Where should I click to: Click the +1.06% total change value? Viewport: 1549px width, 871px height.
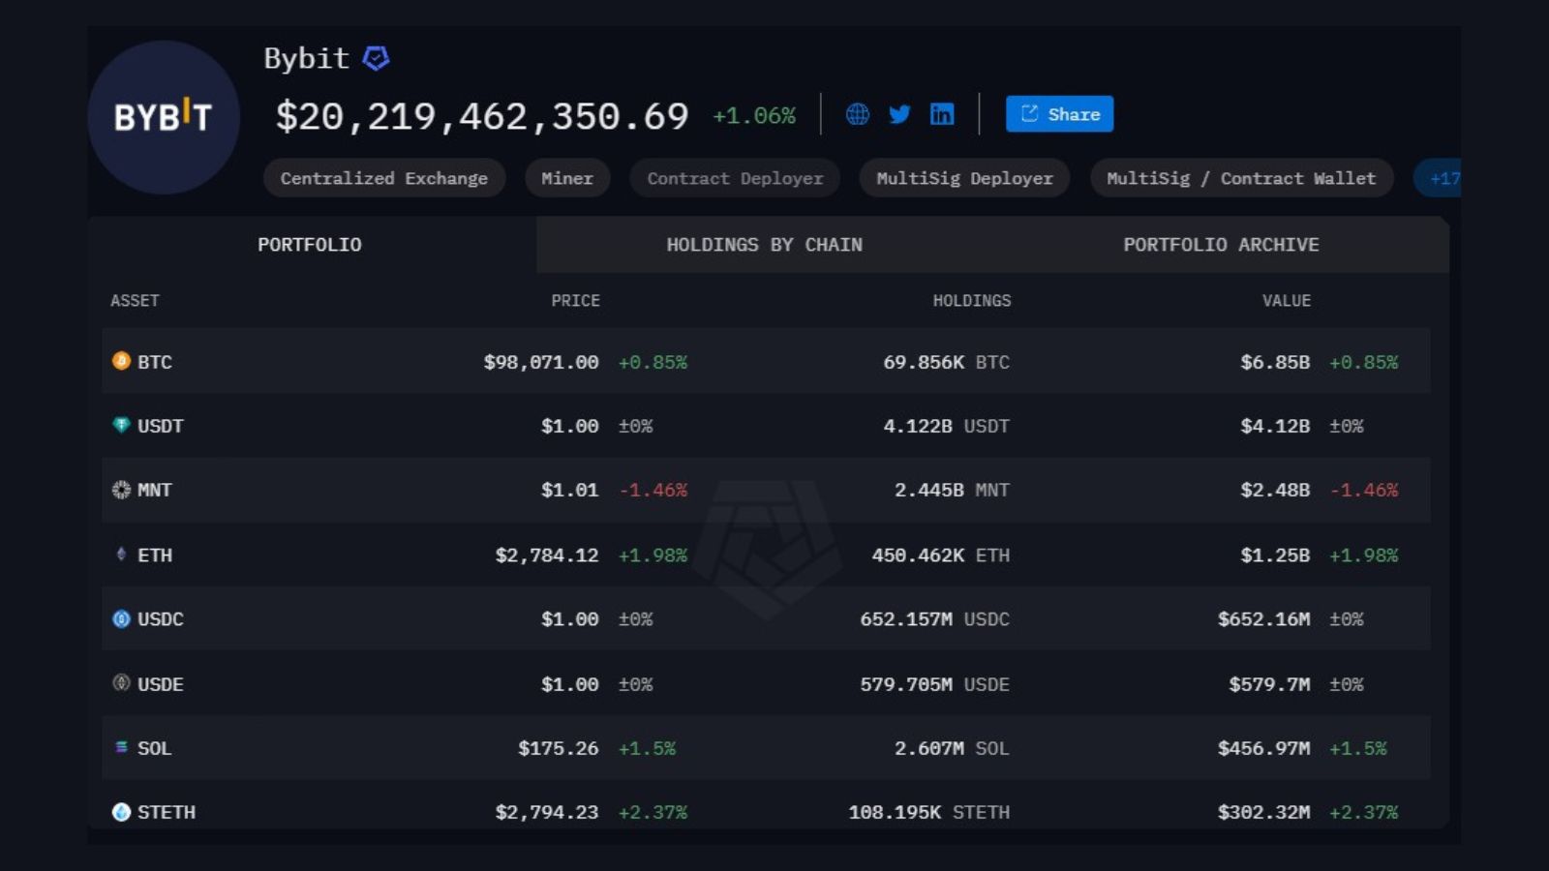pos(754,116)
